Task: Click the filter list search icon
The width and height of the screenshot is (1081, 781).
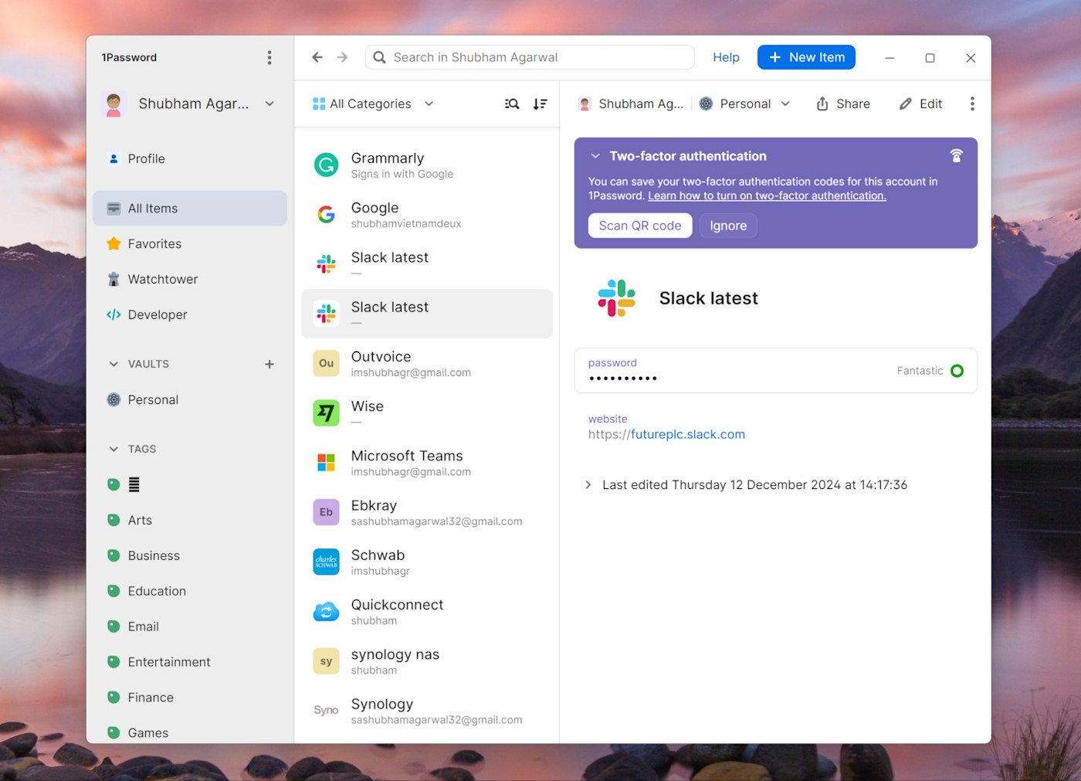Action: coord(512,104)
